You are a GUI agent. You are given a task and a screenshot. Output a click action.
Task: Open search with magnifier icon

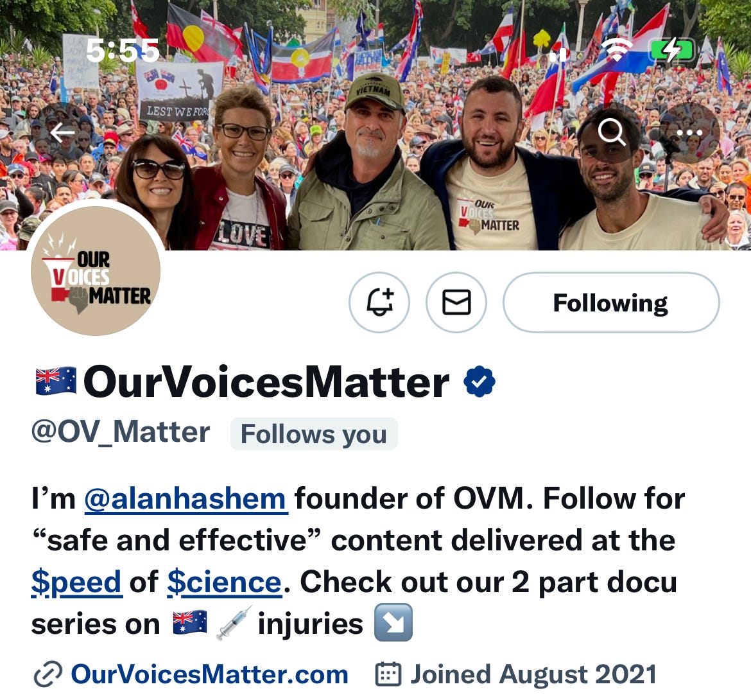[612, 132]
